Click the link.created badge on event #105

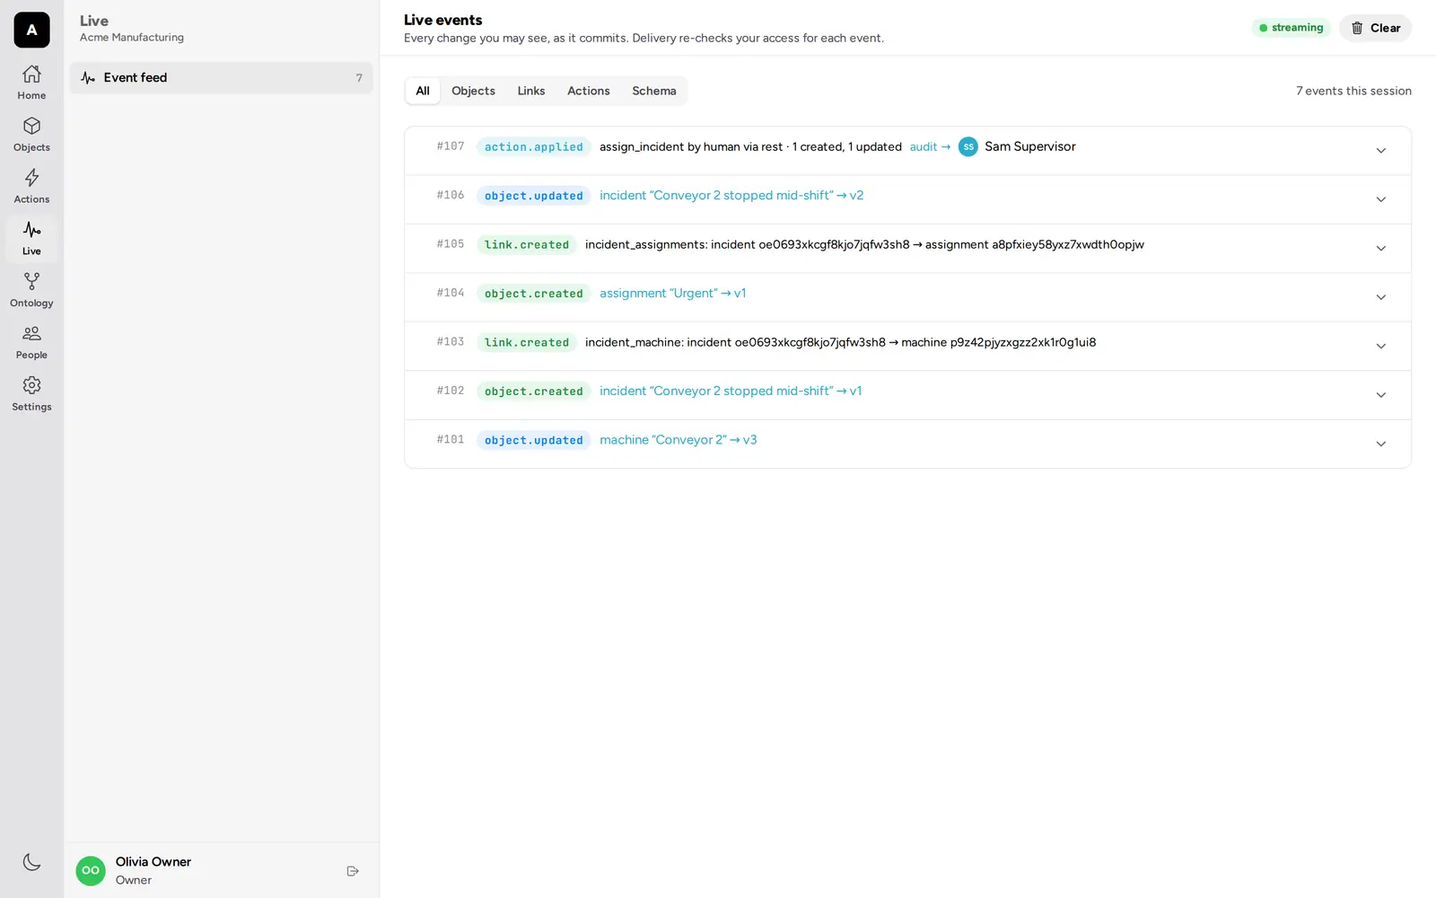click(x=527, y=244)
